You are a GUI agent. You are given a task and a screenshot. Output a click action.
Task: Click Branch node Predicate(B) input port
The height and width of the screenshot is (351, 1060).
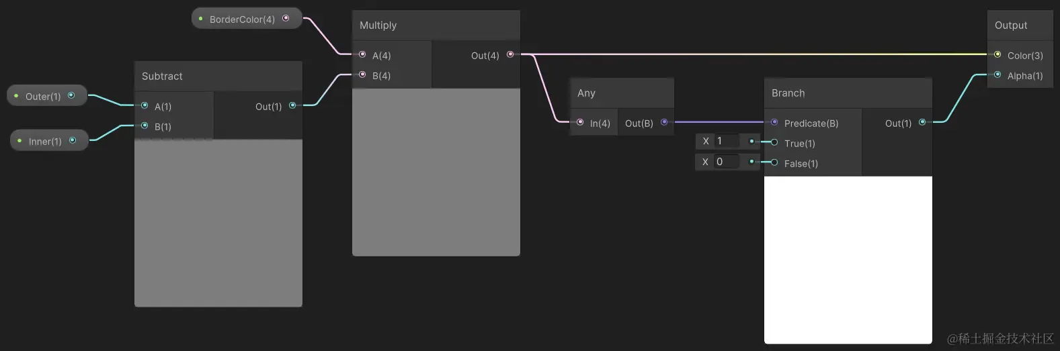pos(774,122)
